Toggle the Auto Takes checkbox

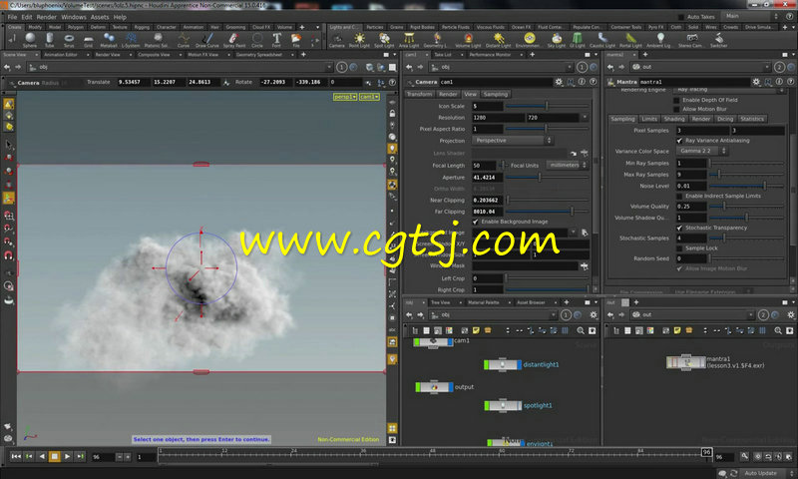coord(681,17)
